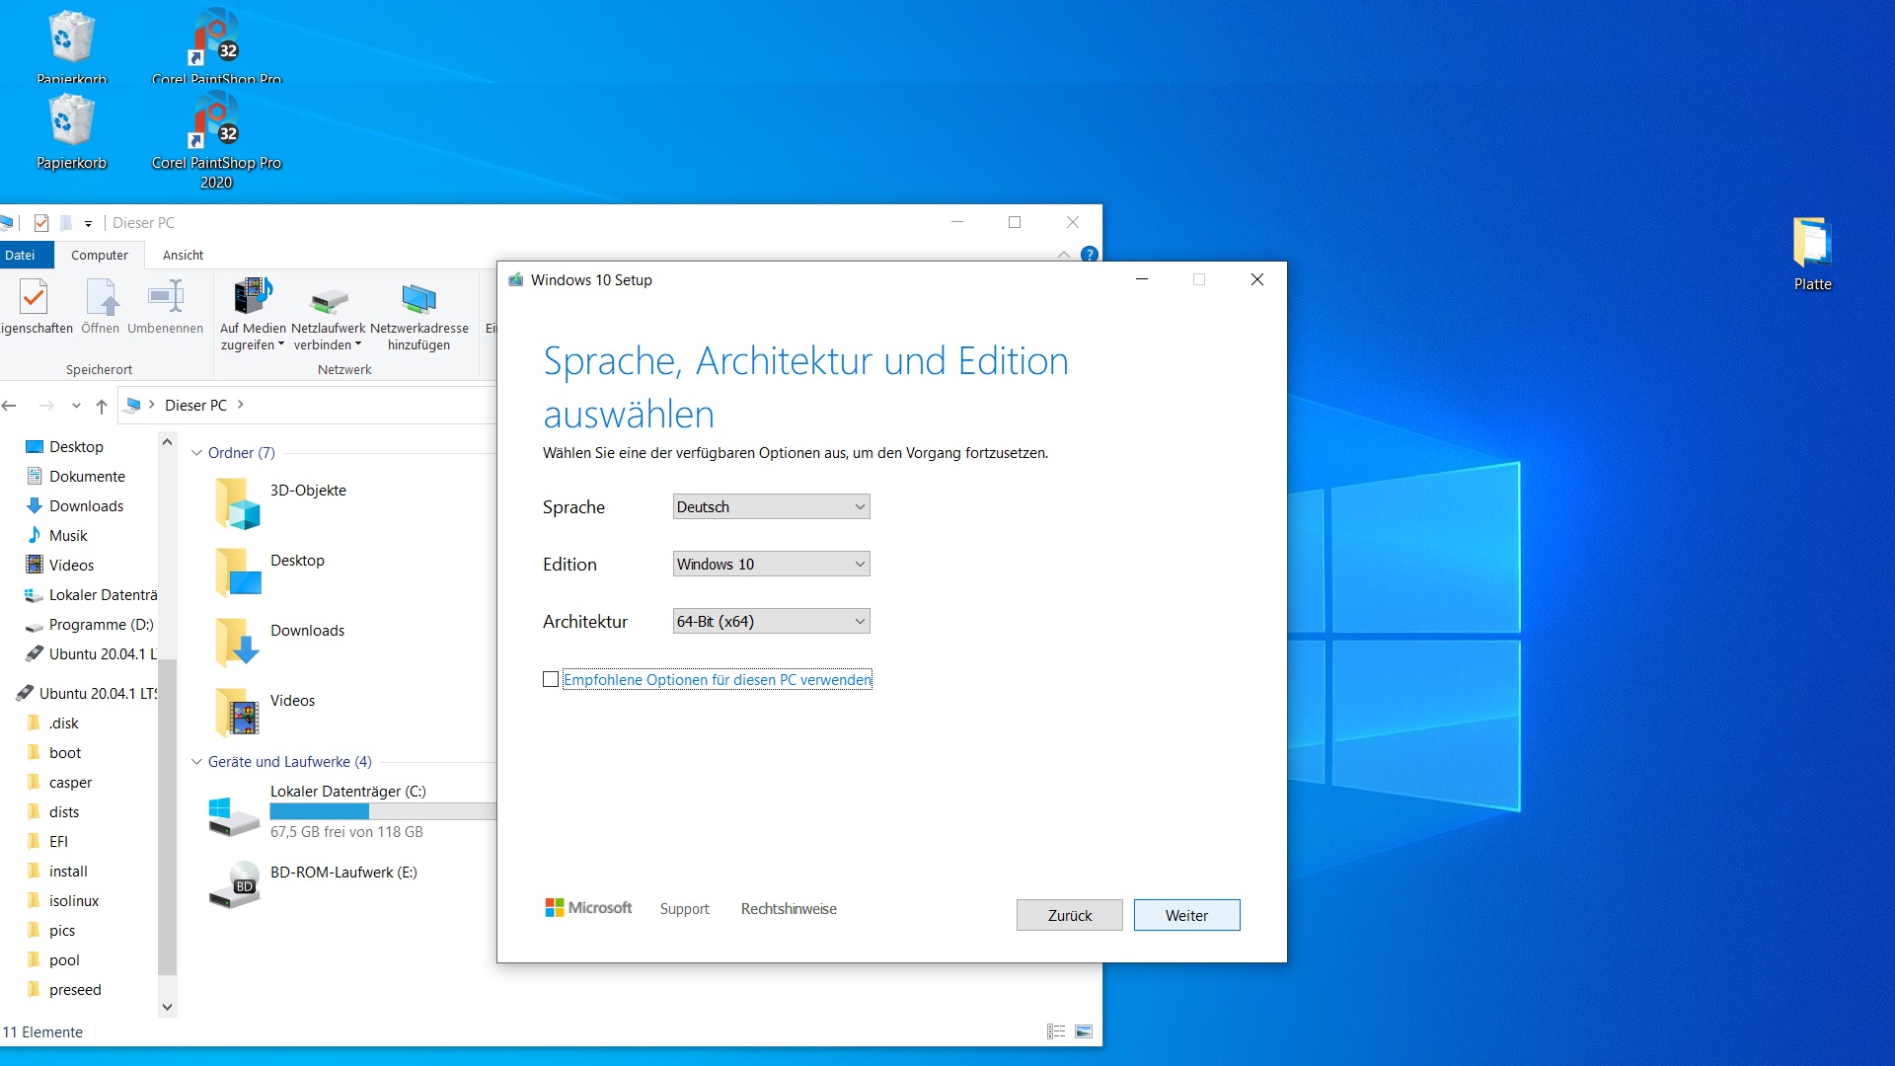
Task: Select the Lokaler Datenträger (C:) drive icon
Action: click(233, 815)
